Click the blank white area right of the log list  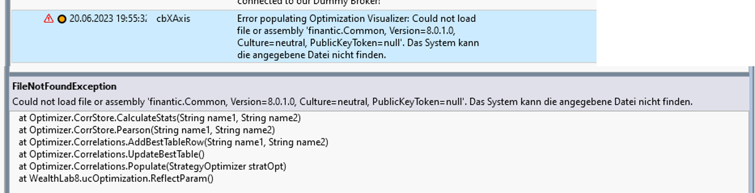pos(673,31)
